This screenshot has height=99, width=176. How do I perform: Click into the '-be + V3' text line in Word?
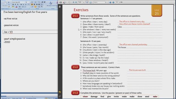[8, 32]
